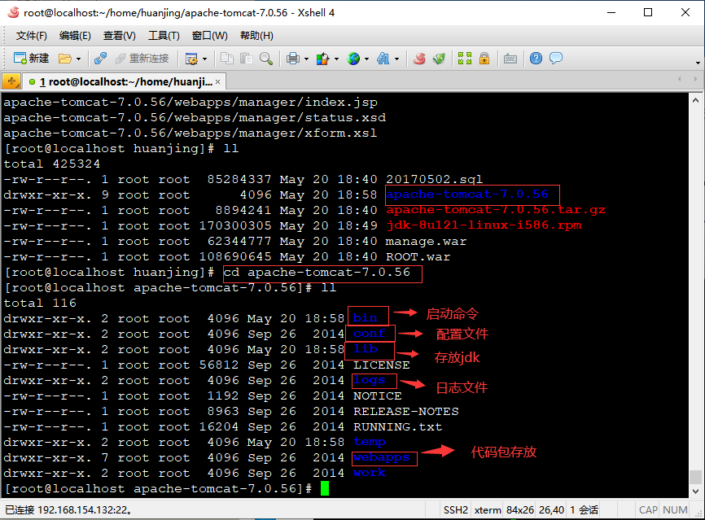Screen dimensions: 705x520
Task: Click the RUNNING.txt filename
Action: point(397,426)
